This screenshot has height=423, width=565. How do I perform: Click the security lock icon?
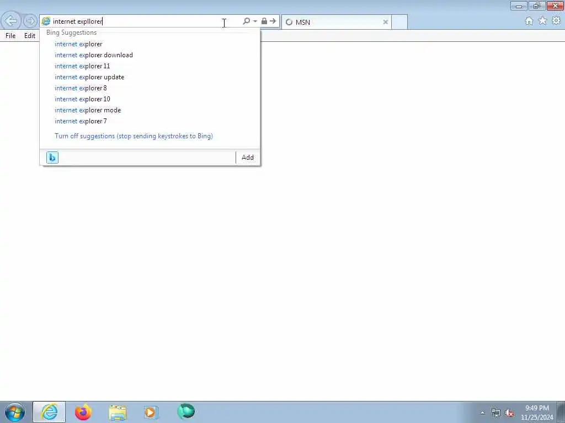coord(264,21)
